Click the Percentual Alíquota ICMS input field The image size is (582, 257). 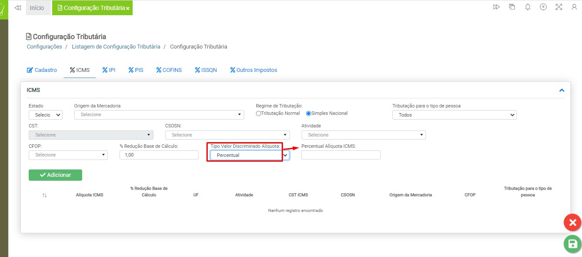(x=341, y=155)
